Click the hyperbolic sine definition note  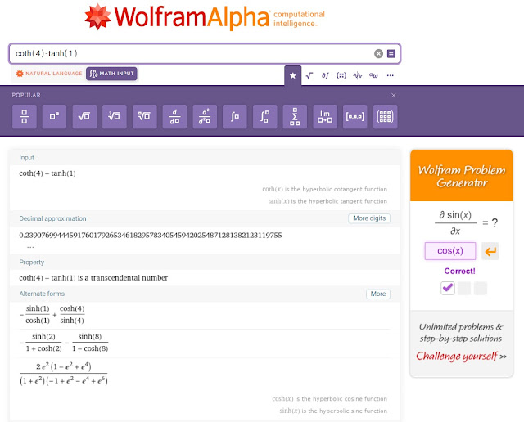point(333,411)
